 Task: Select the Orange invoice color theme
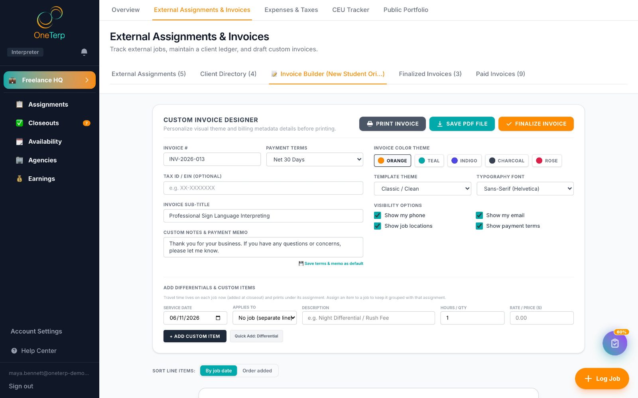coord(393,161)
